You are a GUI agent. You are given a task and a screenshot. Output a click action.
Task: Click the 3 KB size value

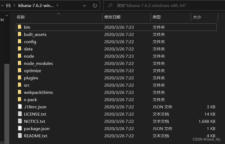pyautogui.click(x=211, y=107)
